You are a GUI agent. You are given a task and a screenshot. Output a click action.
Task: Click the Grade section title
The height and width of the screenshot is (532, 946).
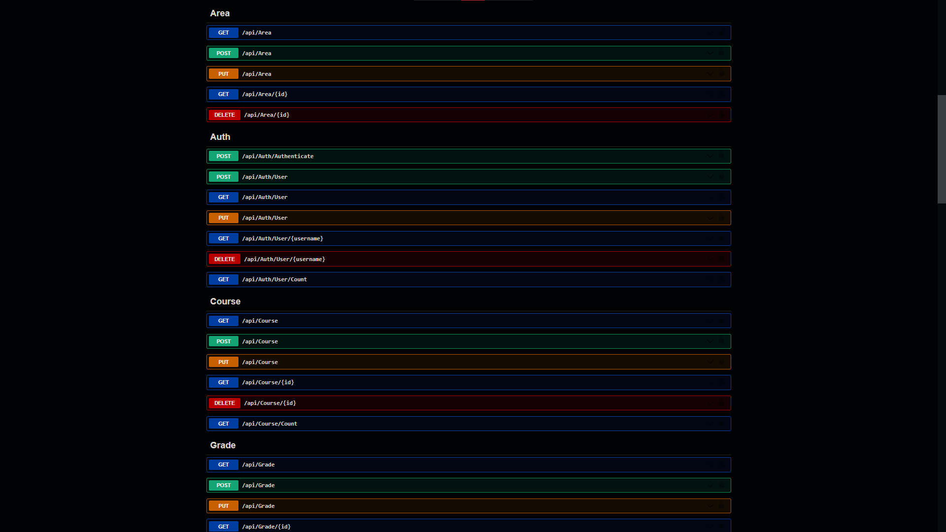click(223, 445)
